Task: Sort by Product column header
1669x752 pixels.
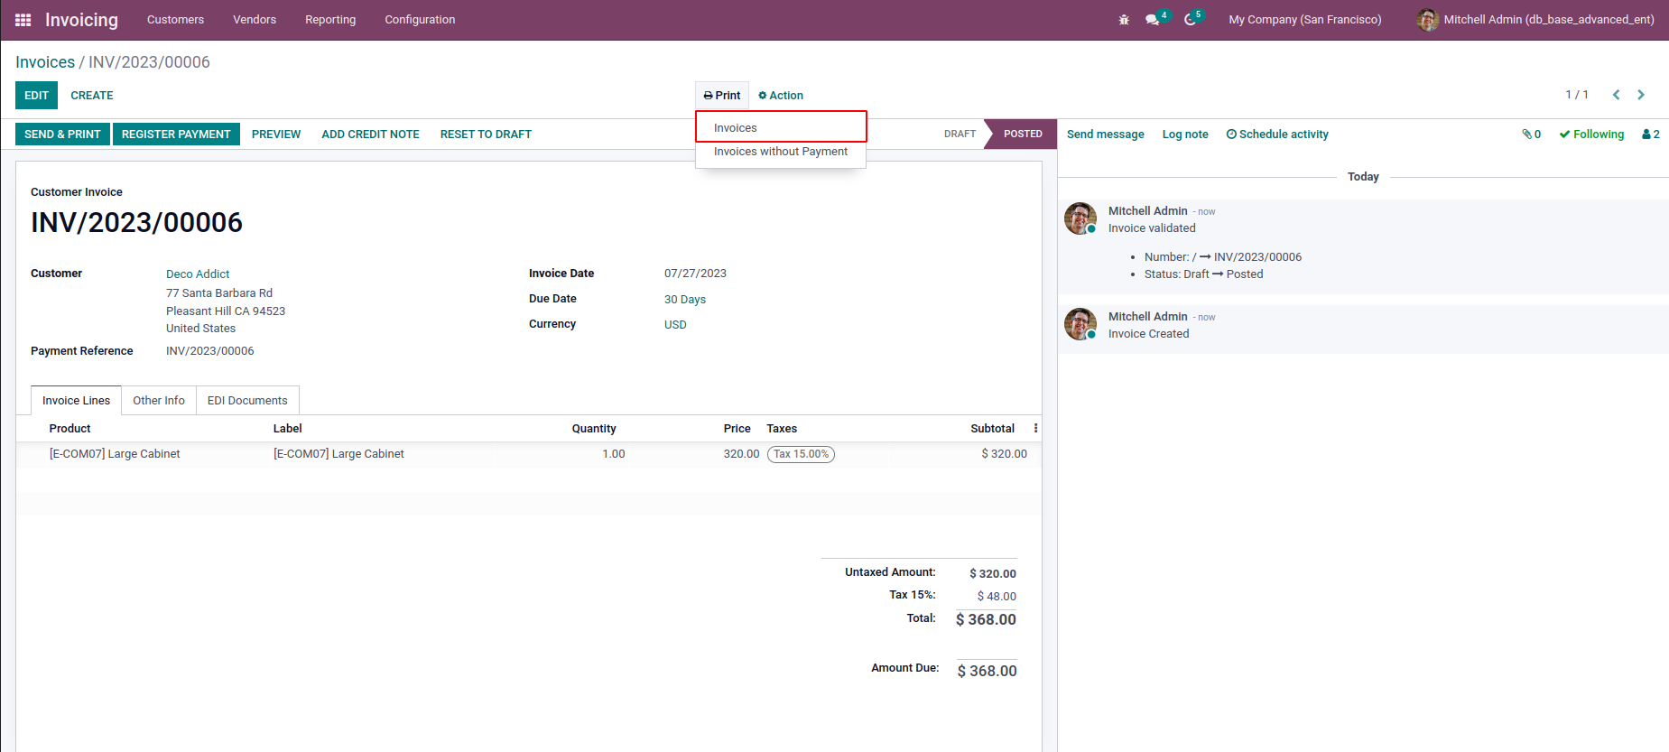Action: tap(70, 429)
